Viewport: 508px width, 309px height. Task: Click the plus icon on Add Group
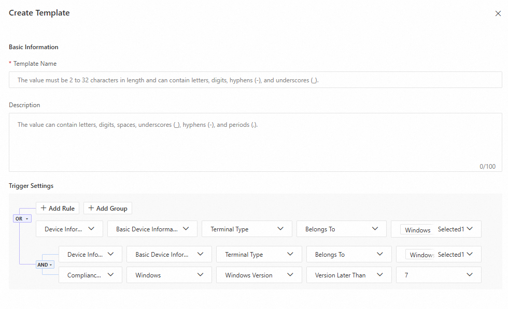(x=91, y=209)
